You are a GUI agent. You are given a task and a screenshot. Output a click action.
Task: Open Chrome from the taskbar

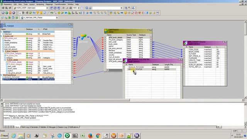[x=98, y=136]
